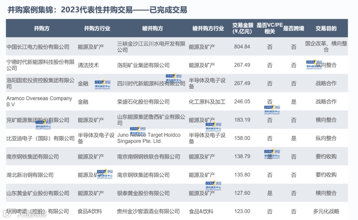Select the 并购方行业 column header
The width and height of the screenshot is (358, 220).
(x=97, y=28)
